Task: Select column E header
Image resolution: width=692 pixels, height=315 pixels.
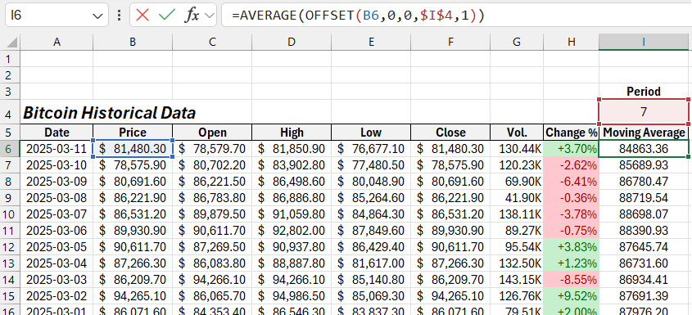Action: click(371, 42)
